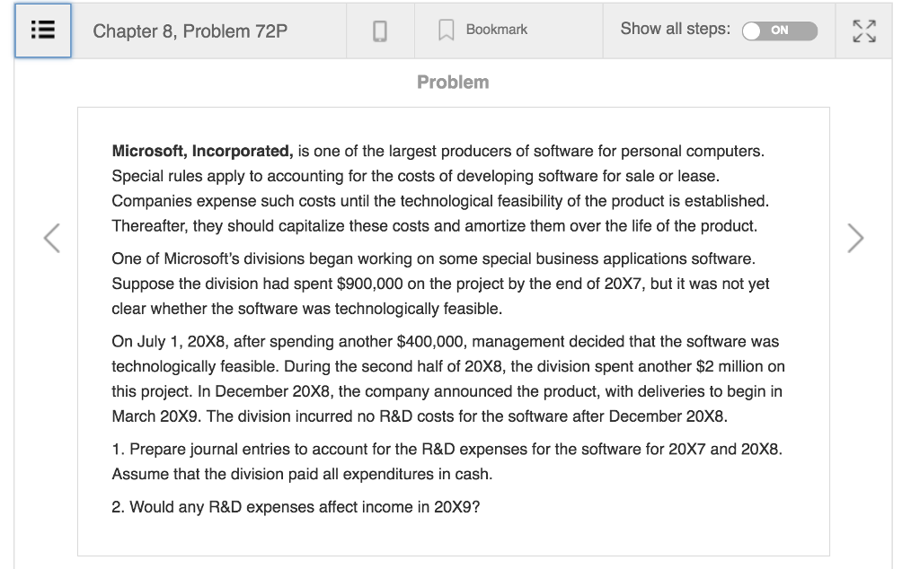The image size is (920, 569).
Task: Collapse back to previous page with left chevron
Action: tap(52, 237)
